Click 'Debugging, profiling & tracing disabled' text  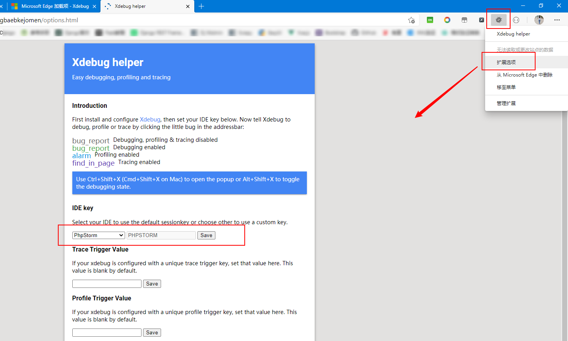click(x=165, y=140)
